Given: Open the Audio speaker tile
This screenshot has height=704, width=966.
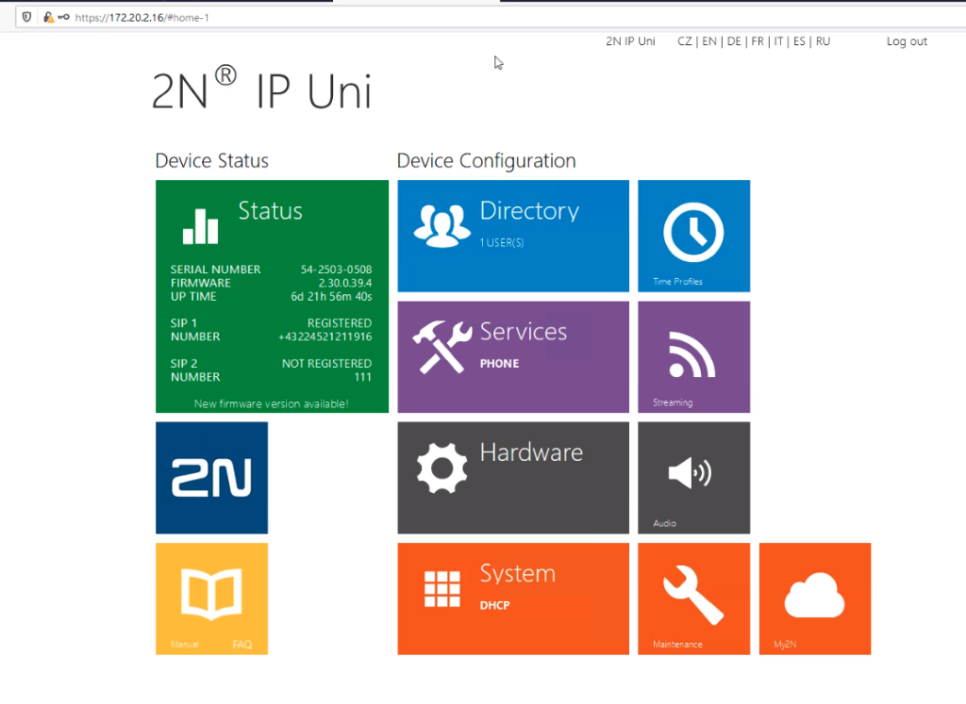Looking at the screenshot, I should click(x=693, y=478).
